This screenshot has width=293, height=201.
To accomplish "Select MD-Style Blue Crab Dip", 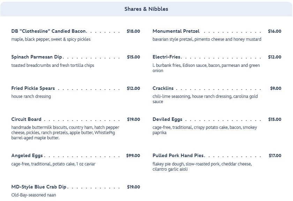I will (38, 187).
